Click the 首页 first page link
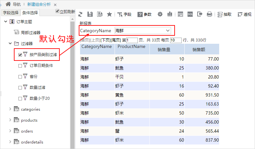The image size is (255, 149). [85, 40]
